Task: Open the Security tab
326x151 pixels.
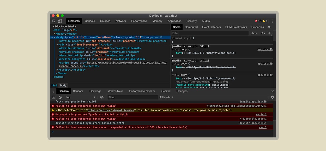Action: point(192,21)
